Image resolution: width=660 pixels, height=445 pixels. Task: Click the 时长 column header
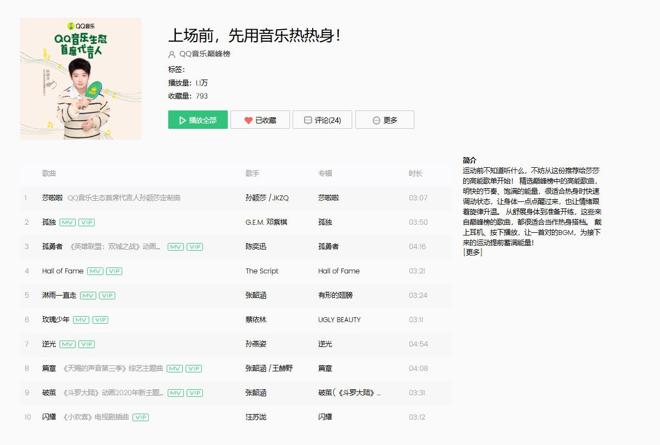click(415, 174)
